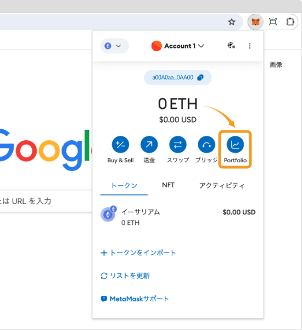Open the Portfolio chart icon

pyautogui.click(x=235, y=145)
